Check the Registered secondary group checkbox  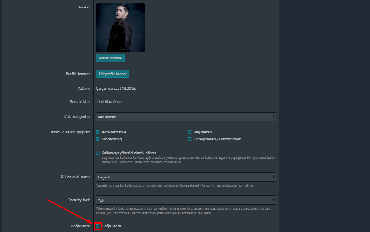point(190,132)
